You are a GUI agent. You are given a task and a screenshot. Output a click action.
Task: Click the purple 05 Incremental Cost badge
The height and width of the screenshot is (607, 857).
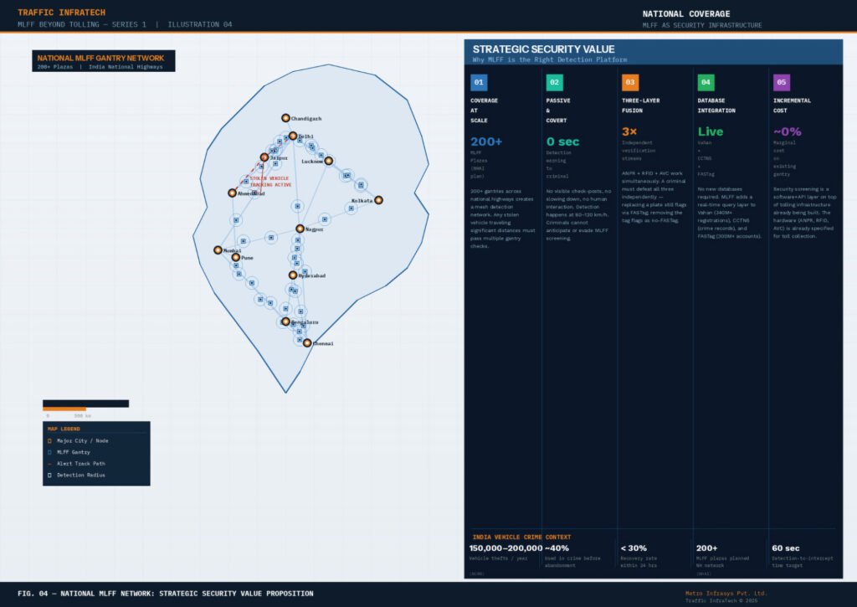pyautogui.click(x=782, y=82)
